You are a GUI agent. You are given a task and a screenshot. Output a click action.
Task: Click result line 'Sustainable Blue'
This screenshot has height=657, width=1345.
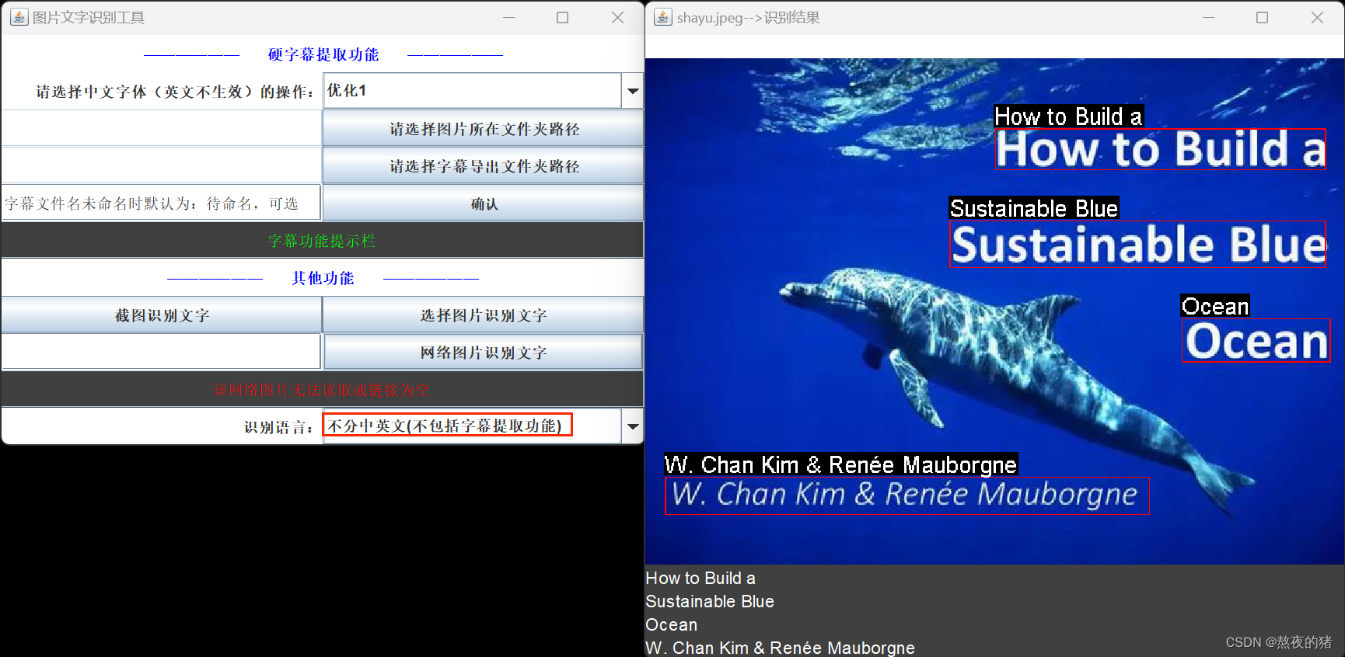click(710, 602)
